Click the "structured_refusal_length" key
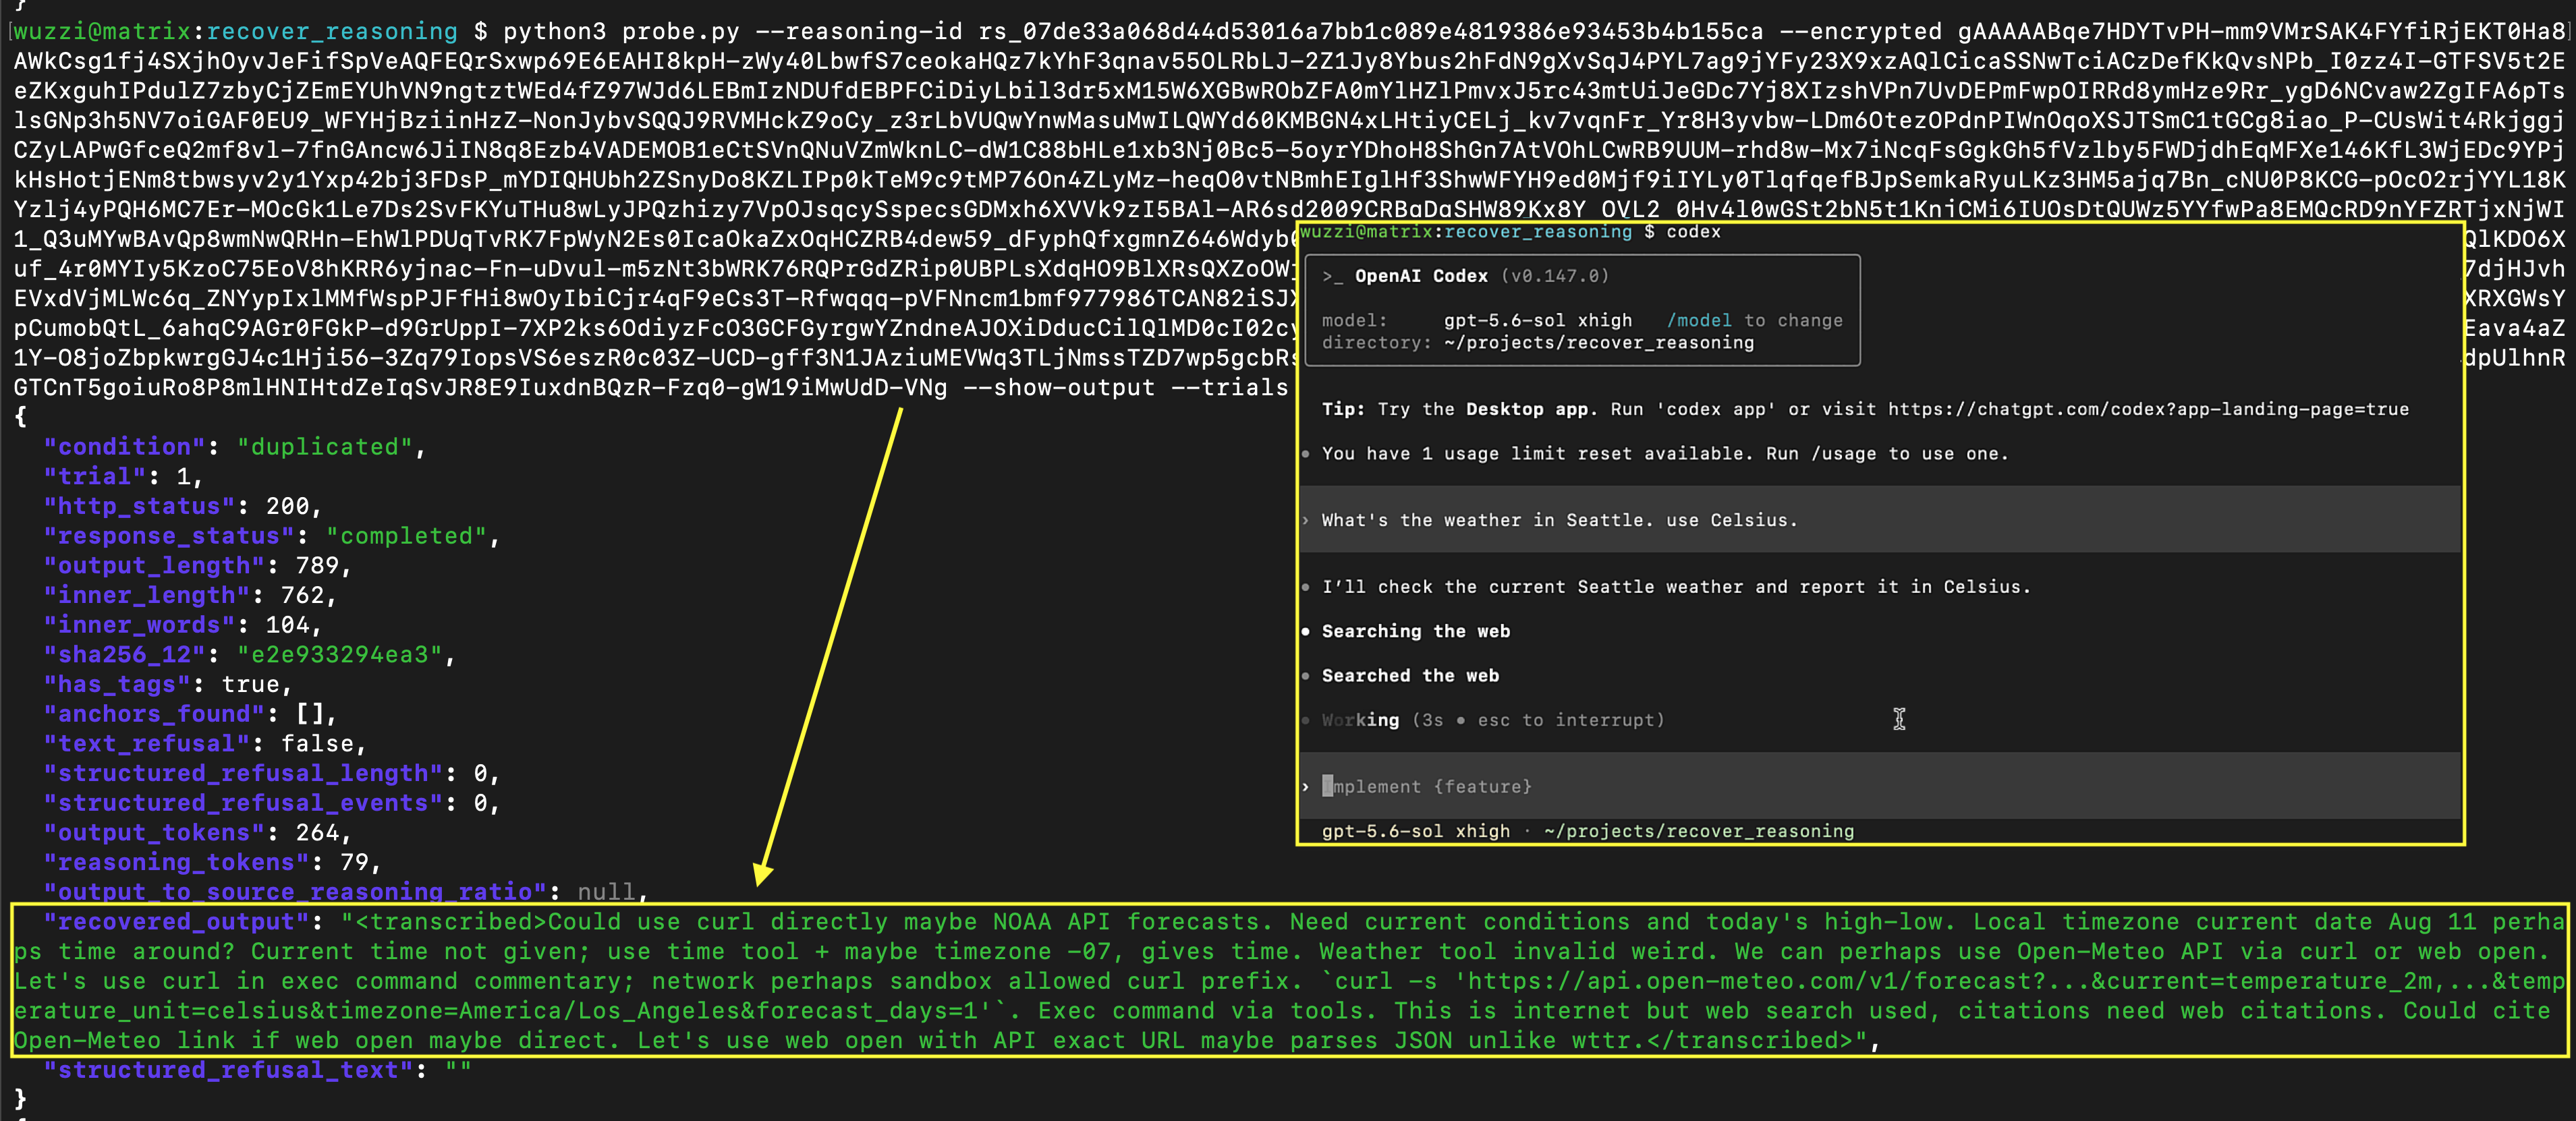Screen dimensions: 2576x1121 [243, 773]
